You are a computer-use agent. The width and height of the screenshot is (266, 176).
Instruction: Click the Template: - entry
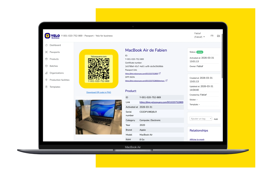point(195,104)
